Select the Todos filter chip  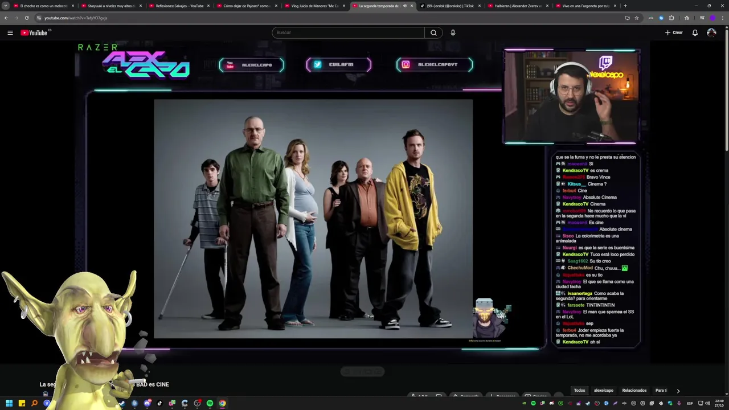(579, 390)
